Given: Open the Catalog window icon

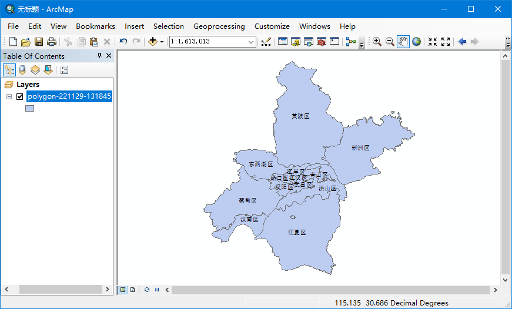Looking at the screenshot, I should pyautogui.click(x=296, y=42).
